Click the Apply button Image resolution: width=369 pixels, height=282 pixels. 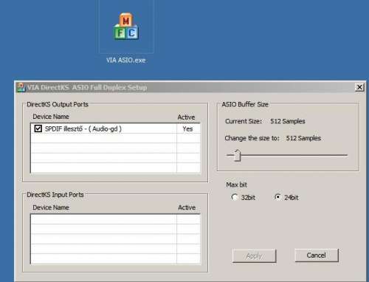[x=254, y=256]
